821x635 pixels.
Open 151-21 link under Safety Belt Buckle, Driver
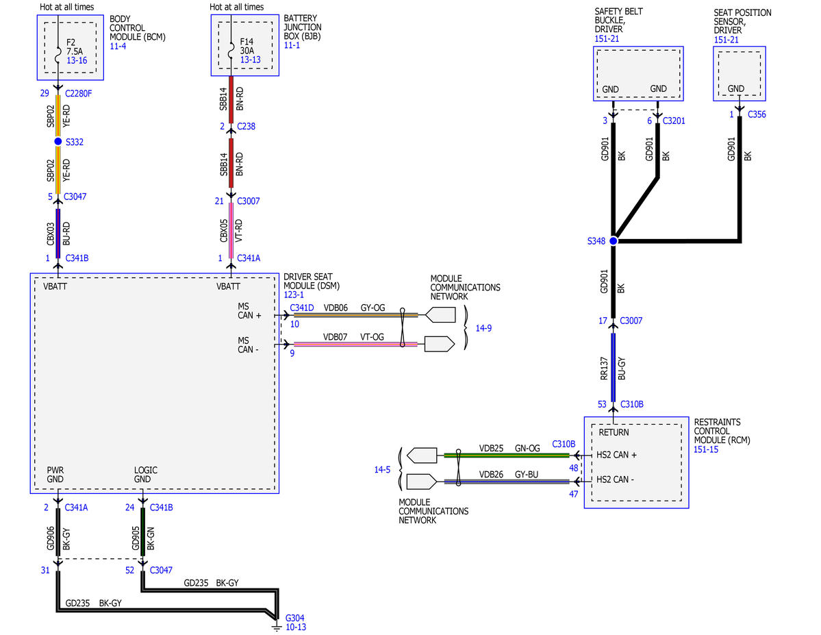[607, 39]
